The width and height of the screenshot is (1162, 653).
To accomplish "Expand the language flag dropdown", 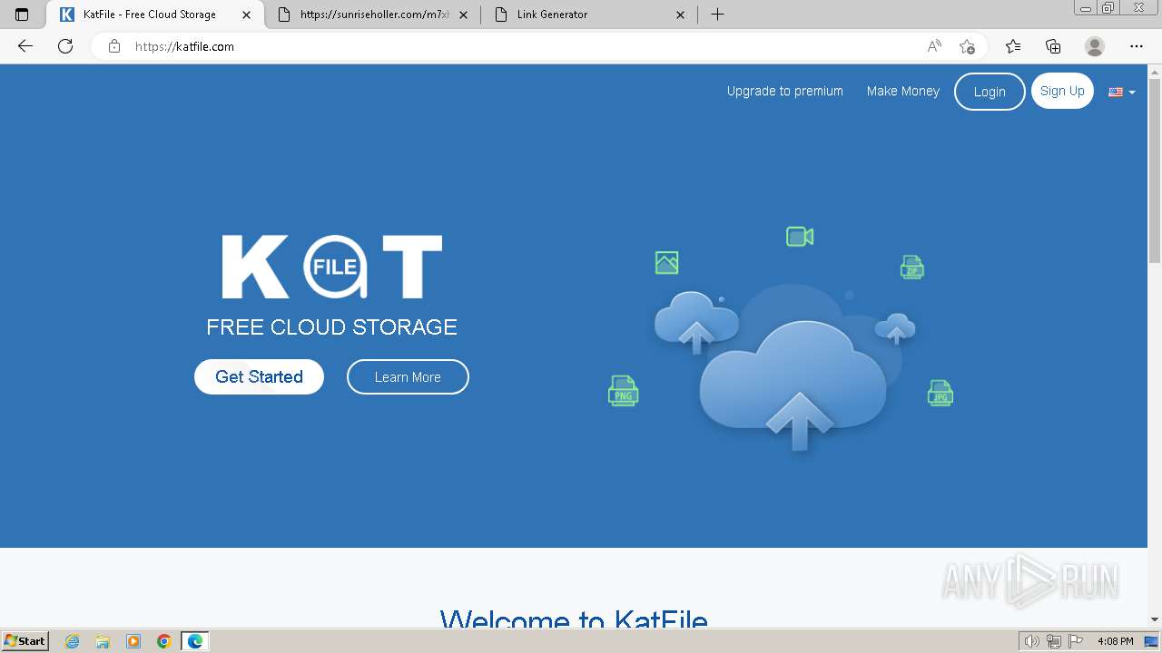I will [x=1122, y=92].
